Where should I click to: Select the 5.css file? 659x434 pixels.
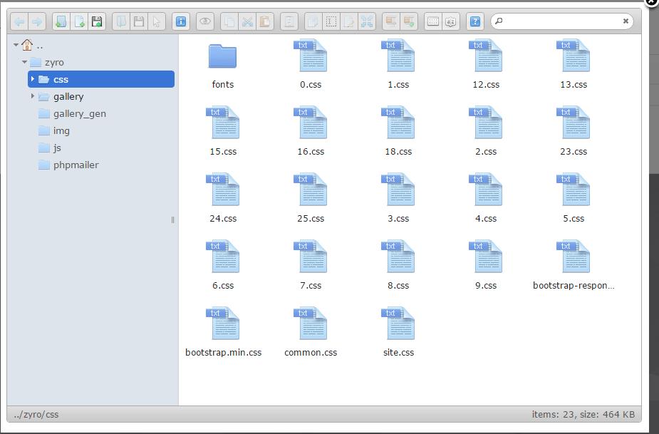point(574,197)
